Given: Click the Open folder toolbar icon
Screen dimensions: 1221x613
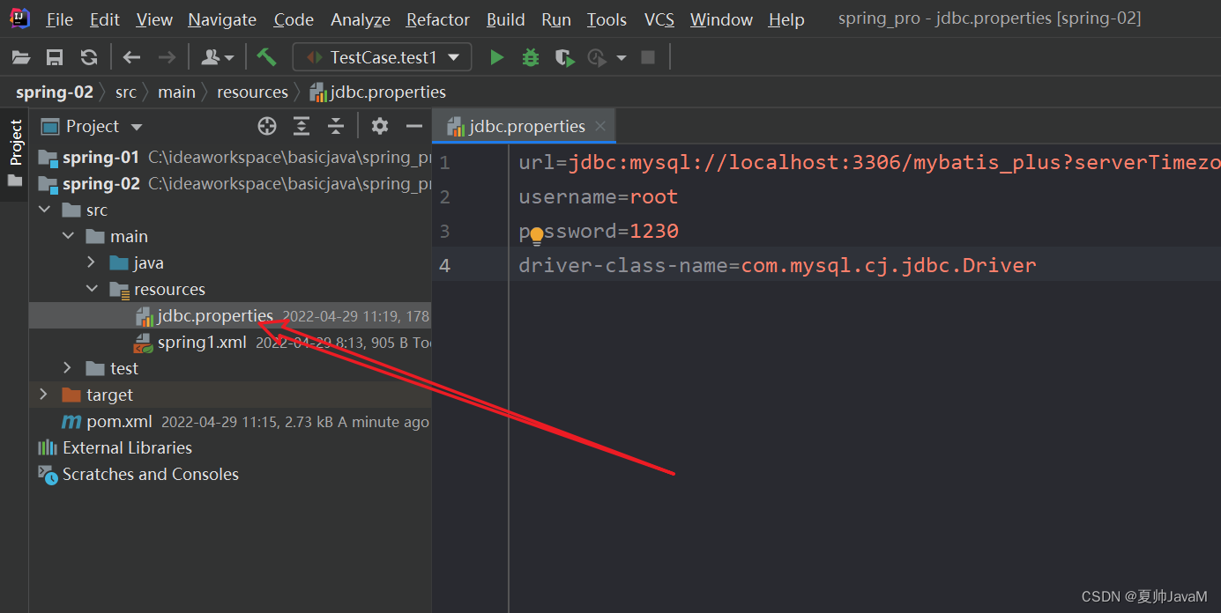Looking at the screenshot, I should point(21,58).
